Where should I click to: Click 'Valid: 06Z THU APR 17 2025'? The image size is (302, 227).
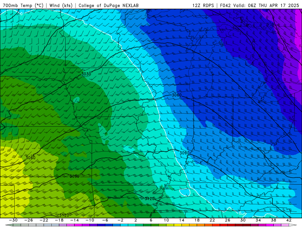(266, 5)
